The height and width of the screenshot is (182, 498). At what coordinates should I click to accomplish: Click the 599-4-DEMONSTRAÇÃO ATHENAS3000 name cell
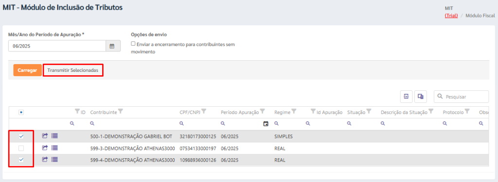coord(132,160)
